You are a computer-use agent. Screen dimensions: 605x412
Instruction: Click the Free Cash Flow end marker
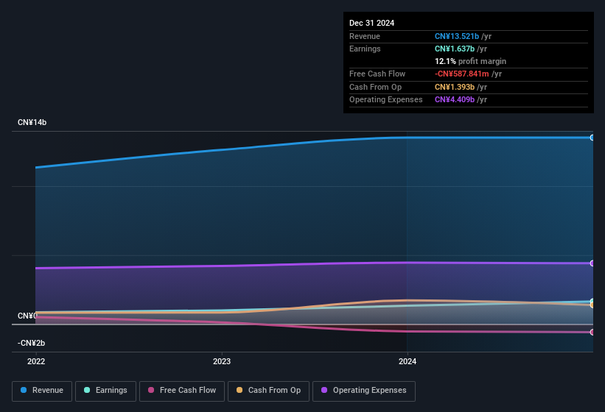click(x=592, y=332)
